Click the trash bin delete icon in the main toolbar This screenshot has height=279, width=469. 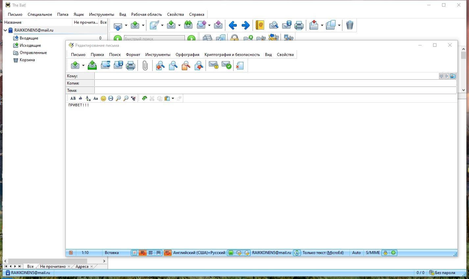coord(350,25)
